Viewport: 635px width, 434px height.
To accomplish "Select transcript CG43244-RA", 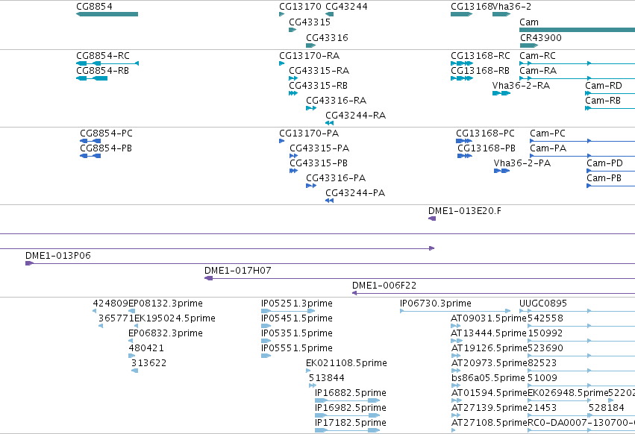I will tap(356, 116).
